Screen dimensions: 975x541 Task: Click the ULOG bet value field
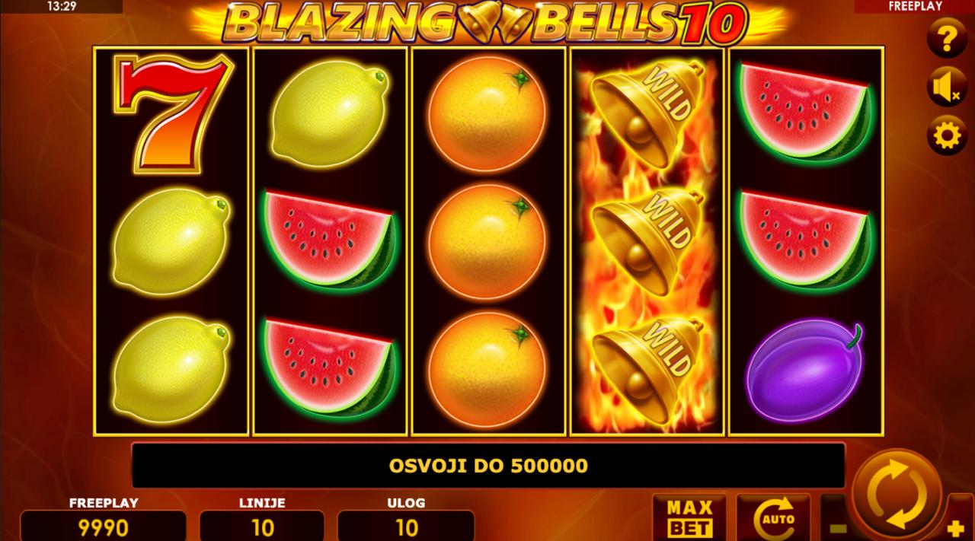point(407,527)
